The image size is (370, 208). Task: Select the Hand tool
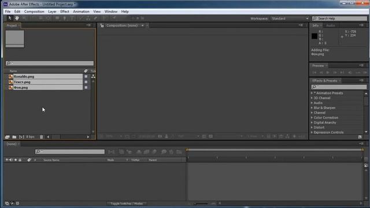click(17, 18)
